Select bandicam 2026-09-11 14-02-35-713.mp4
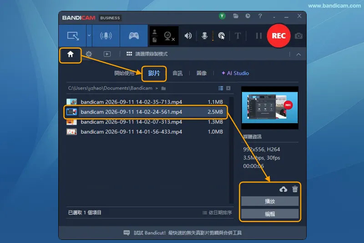The width and height of the screenshot is (364, 243). click(x=145, y=102)
